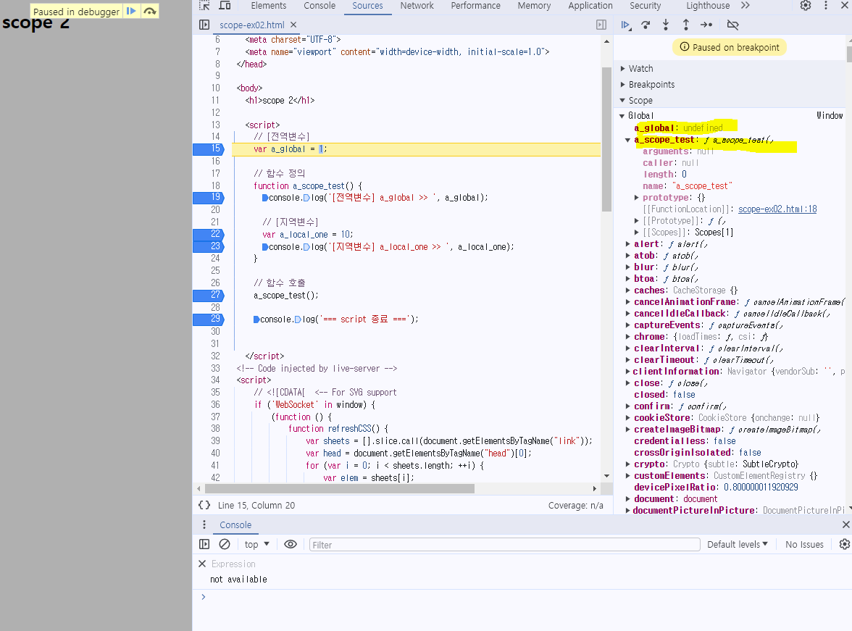The width and height of the screenshot is (852, 631).
Task: Resume script execution in debugger toolbar
Action: (x=626, y=25)
